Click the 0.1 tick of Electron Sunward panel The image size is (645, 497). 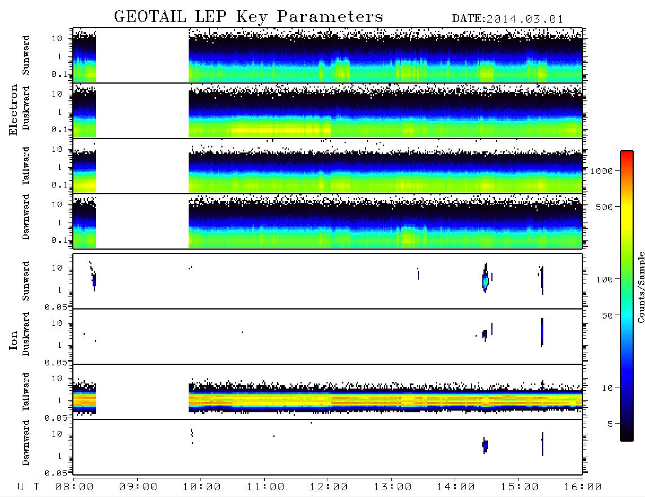[x=60, y=74]
